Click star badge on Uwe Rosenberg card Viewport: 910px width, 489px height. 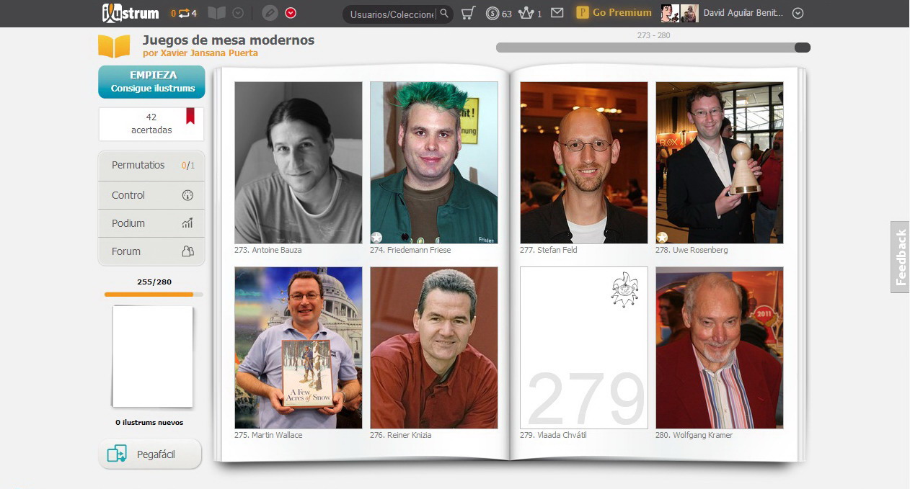point(662,237)
